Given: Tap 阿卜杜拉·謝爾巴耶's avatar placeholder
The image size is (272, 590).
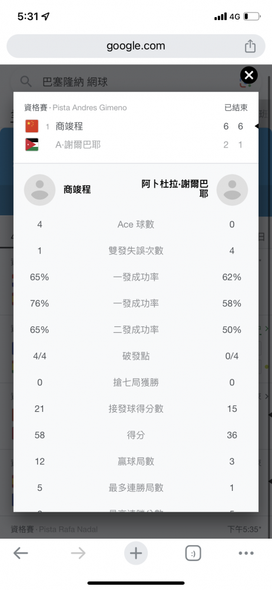Looking at the screenshot, I should pyautogui.click(x=232, y=189).
